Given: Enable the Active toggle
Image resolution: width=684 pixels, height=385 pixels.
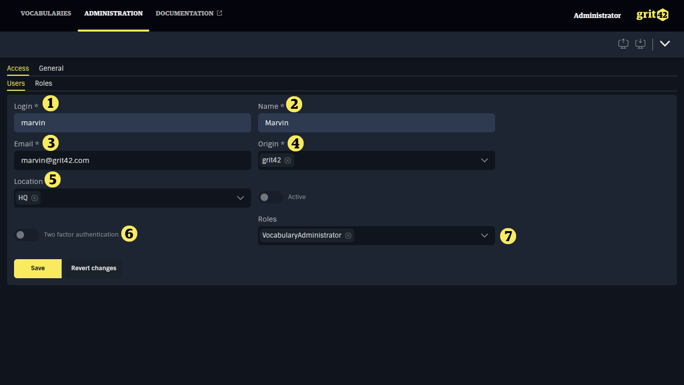Looking at the screenshot, I should [270, 197].
